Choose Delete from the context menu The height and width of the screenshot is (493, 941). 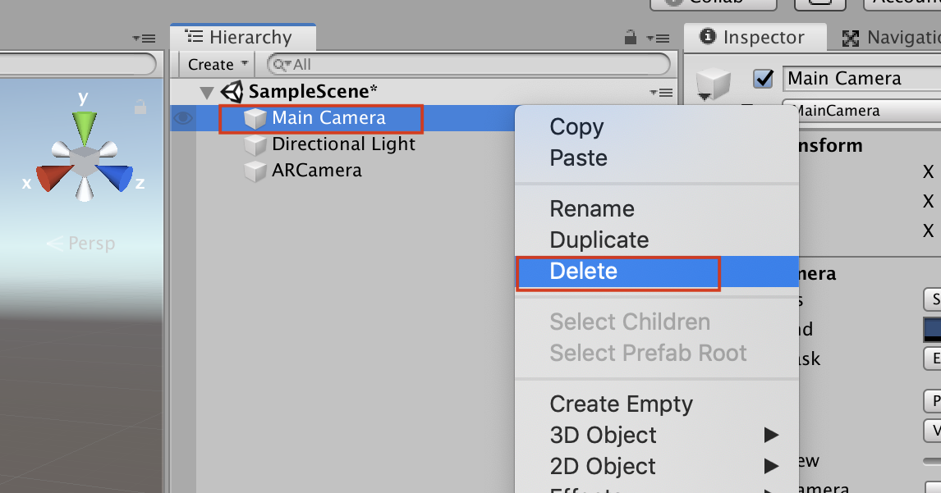coord(585,272)
